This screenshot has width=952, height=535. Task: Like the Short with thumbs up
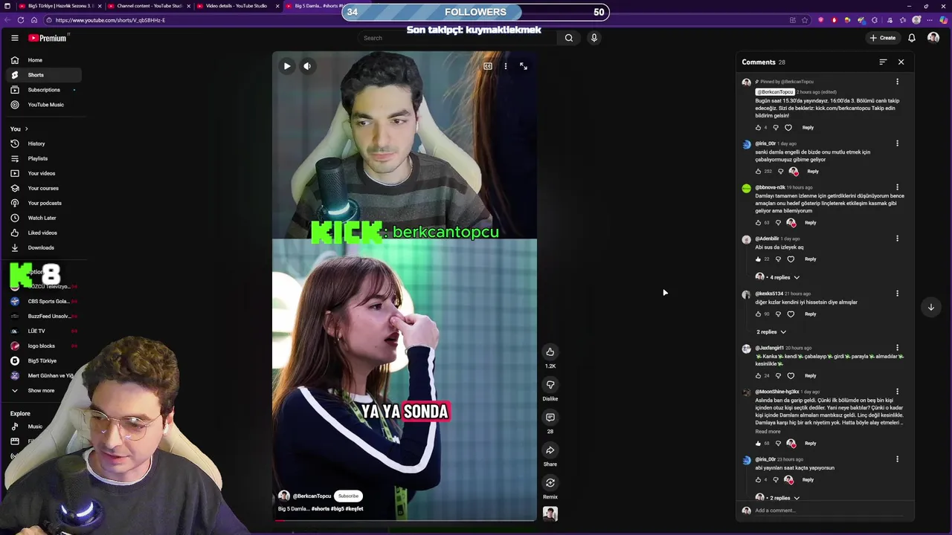pos(550,352)
